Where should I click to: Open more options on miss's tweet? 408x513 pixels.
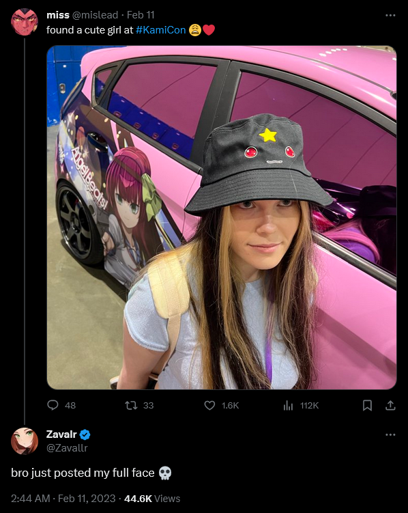point(390,16)
